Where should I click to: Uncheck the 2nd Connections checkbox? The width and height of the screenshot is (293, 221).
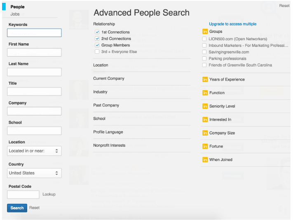(x=97, y=39)
